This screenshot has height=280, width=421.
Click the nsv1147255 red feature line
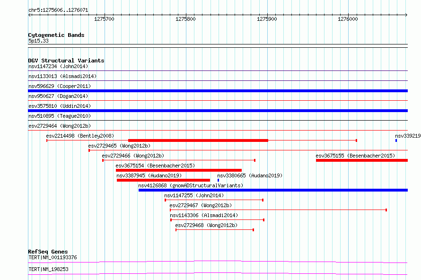[214, 200]
